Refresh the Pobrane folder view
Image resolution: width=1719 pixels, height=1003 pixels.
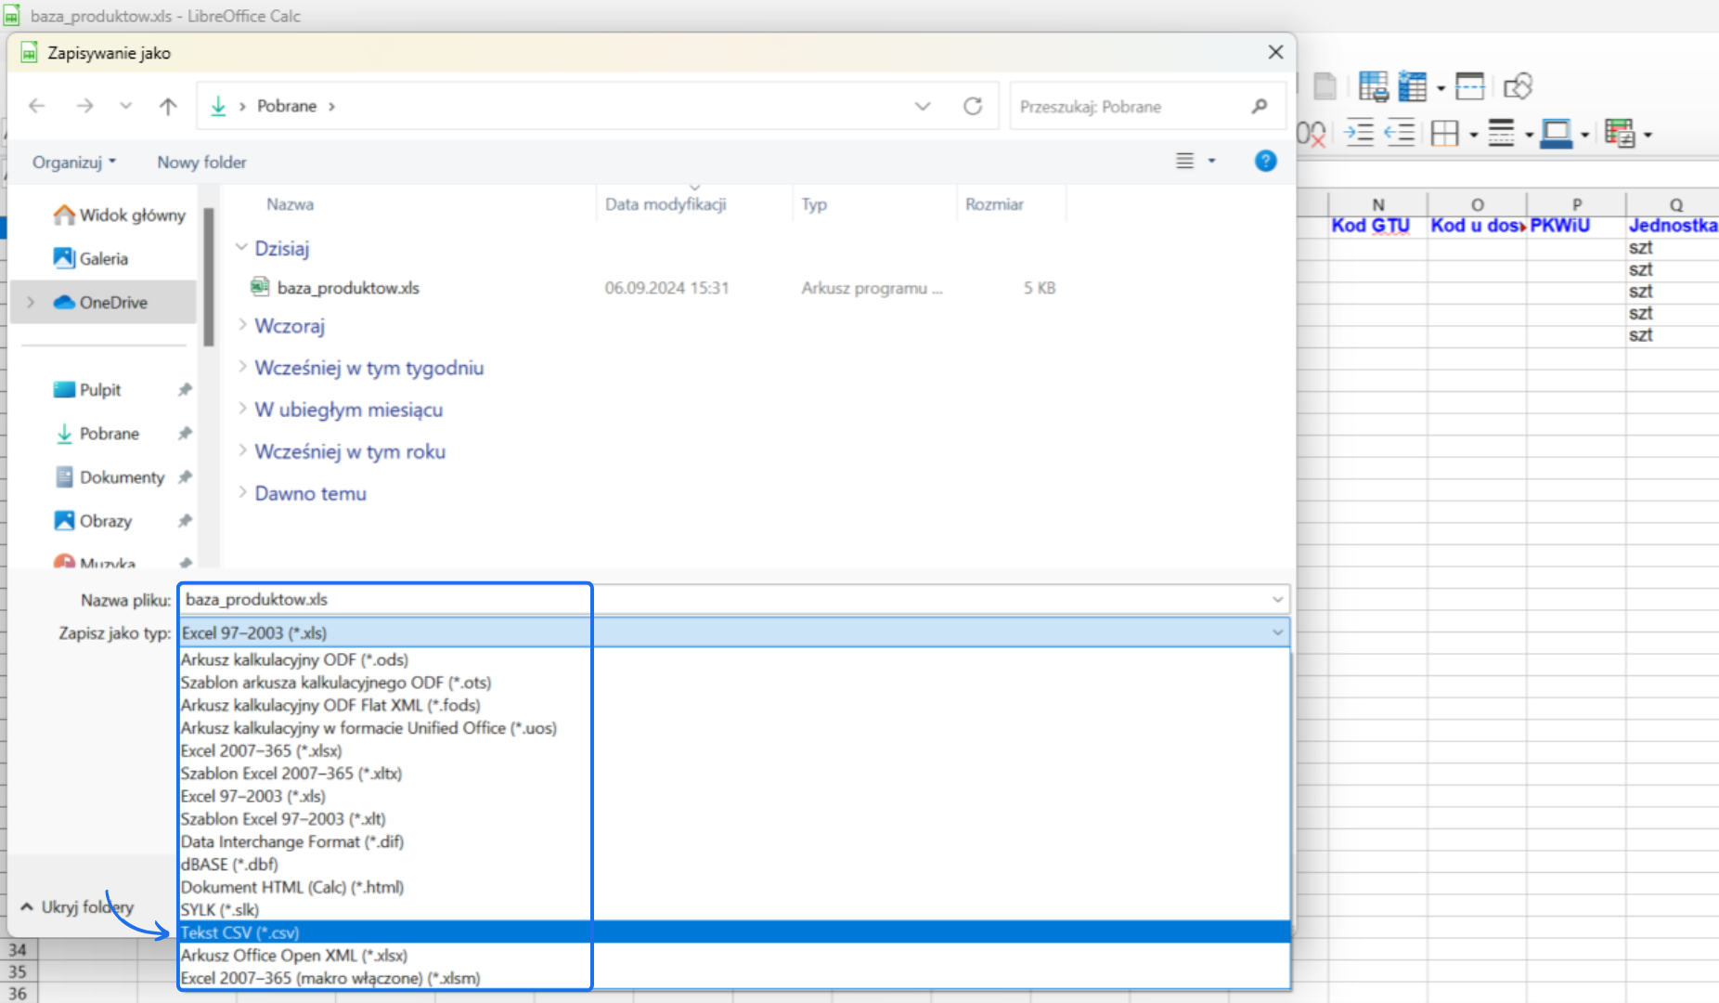tap(973, 106)
